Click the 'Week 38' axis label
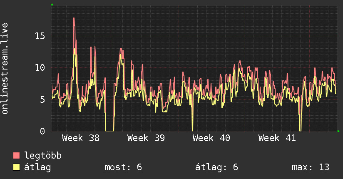 81,138
